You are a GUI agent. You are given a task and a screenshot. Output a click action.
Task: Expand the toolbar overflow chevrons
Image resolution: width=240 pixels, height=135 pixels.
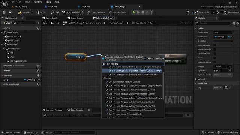click(x=188, y=12)
